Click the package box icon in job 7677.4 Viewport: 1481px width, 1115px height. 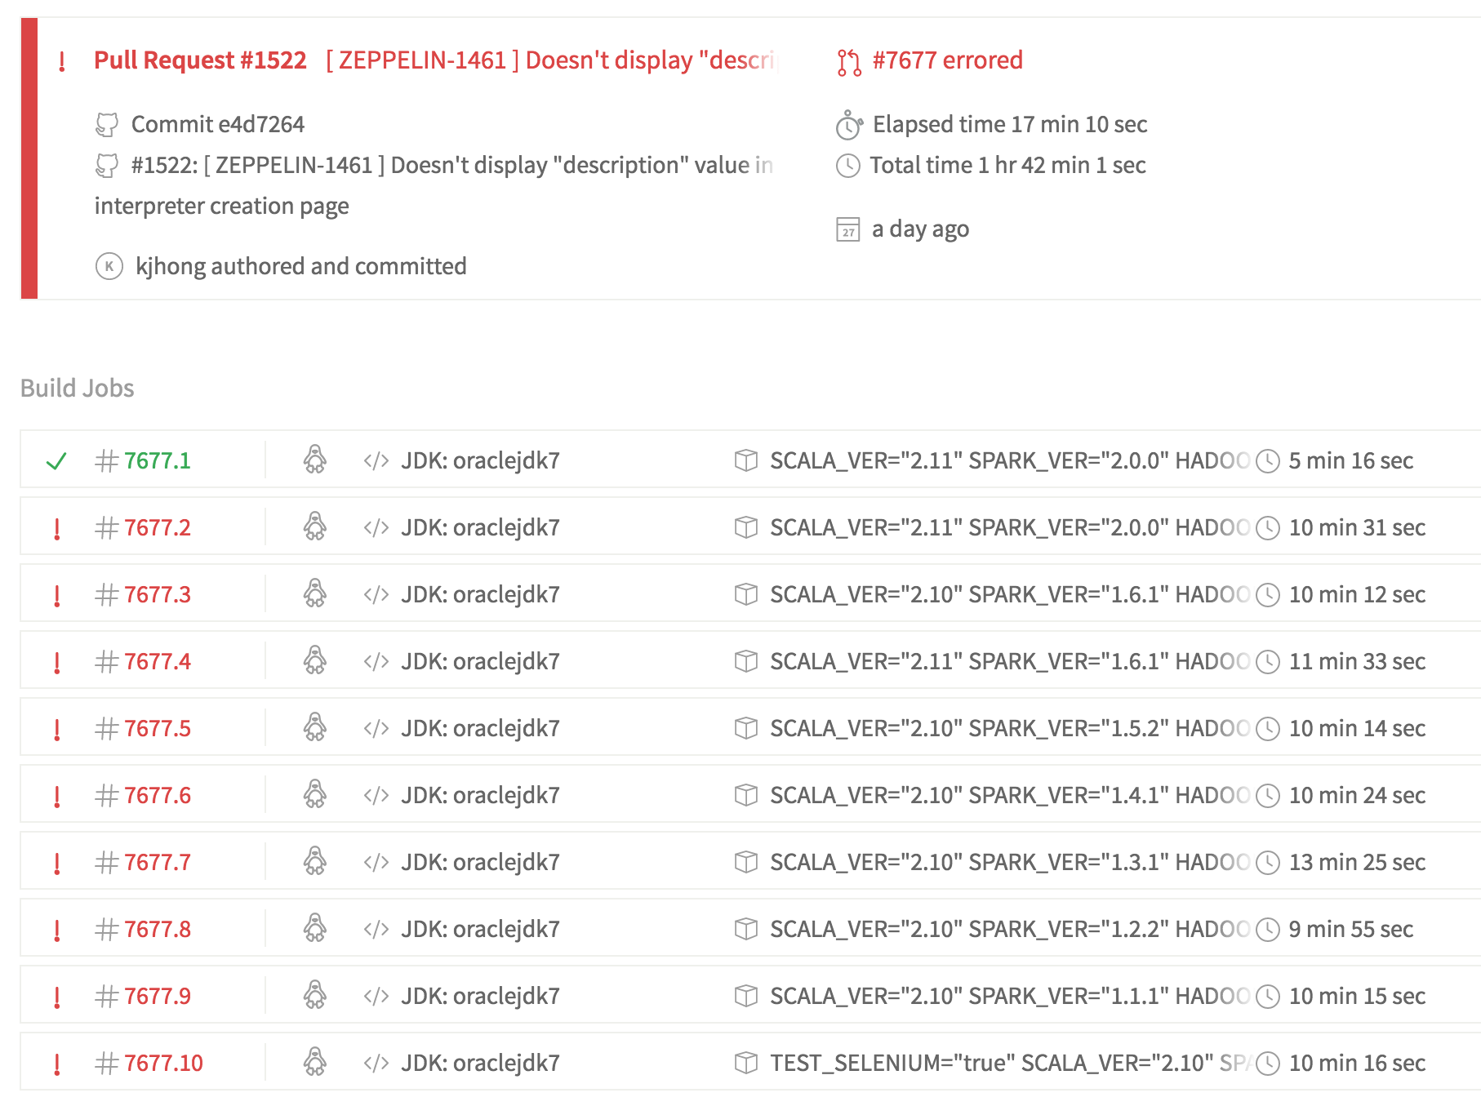pos(745,661)
